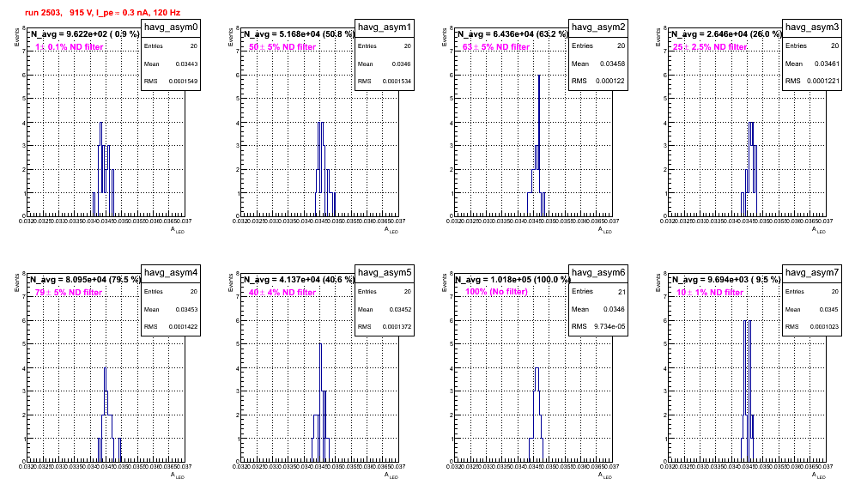Image resolution: width=855 pixels, height=491 pixels.
Task: Click the N_avg = 9.694e+03 label
Action: click(726, 279)
